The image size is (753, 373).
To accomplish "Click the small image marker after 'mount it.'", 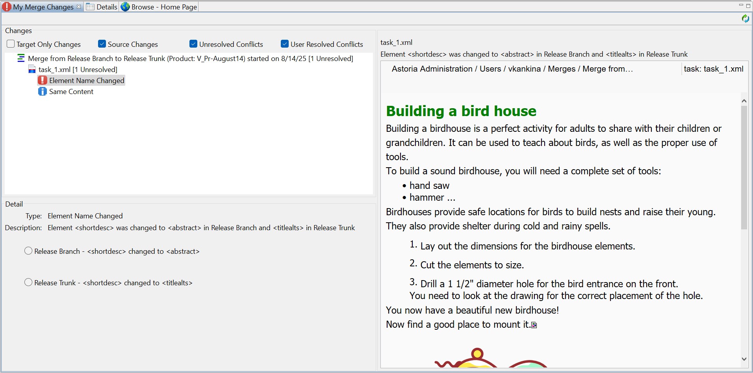I will coord(534,325).
